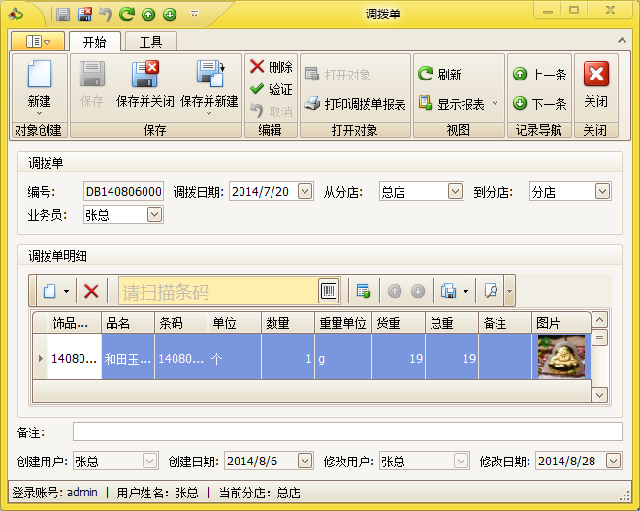640x511 pixels.
Task: Click the export/save icon in detail toolbar
Action: click(448, 291)
